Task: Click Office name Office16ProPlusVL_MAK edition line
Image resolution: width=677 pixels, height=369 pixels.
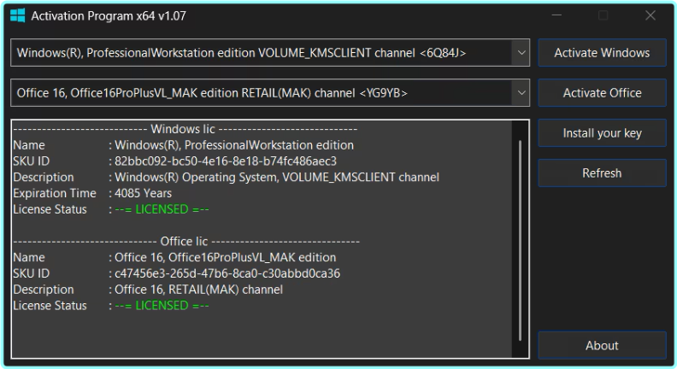Action: coord(225,257)
